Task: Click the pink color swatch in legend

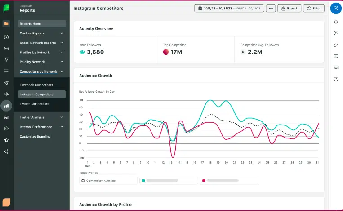Action: click(x=204, y=181)
